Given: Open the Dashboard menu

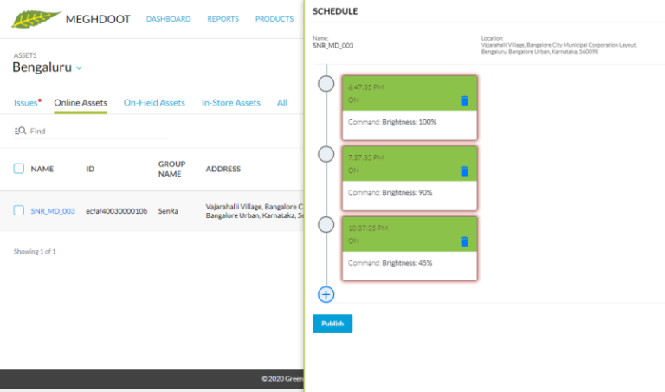Looking at the screenshot, I should pyautogui.click(x=168, y=19).
